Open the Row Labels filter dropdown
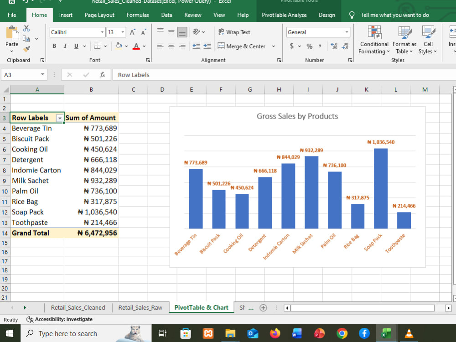This screenshot has height=342, width=456. pyautogui.click(x=60, y=118)
